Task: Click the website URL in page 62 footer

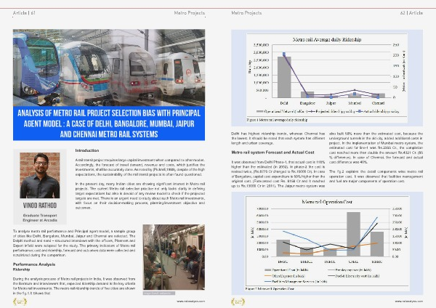Action: coord(408,301)
